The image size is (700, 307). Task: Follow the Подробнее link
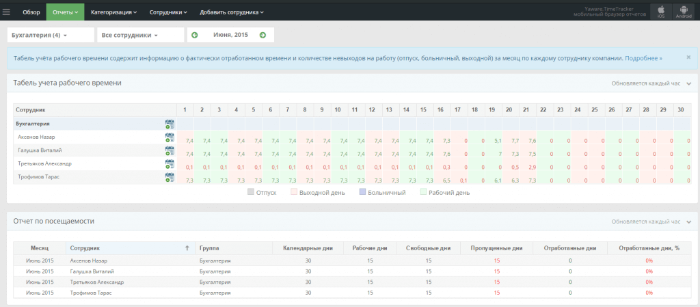[643, 59]
